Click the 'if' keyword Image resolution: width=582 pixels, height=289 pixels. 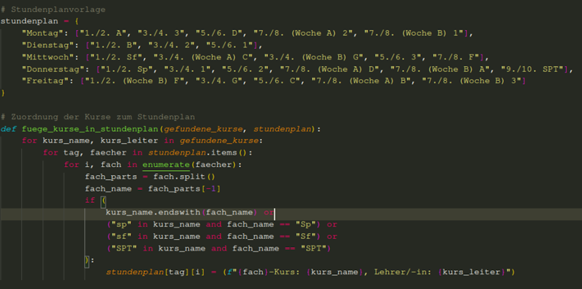(90, 200)
